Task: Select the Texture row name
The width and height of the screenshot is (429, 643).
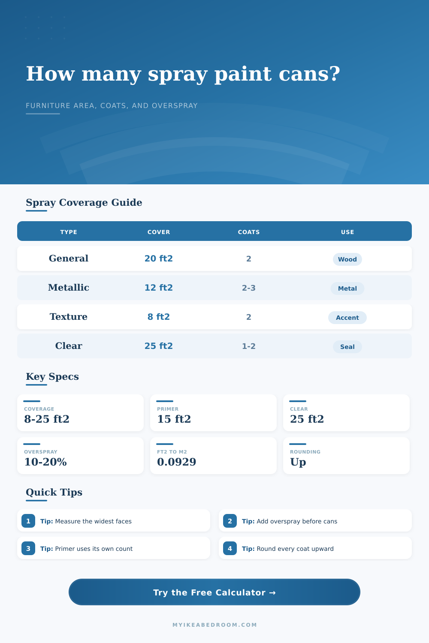Action: [x=69, y=317]
